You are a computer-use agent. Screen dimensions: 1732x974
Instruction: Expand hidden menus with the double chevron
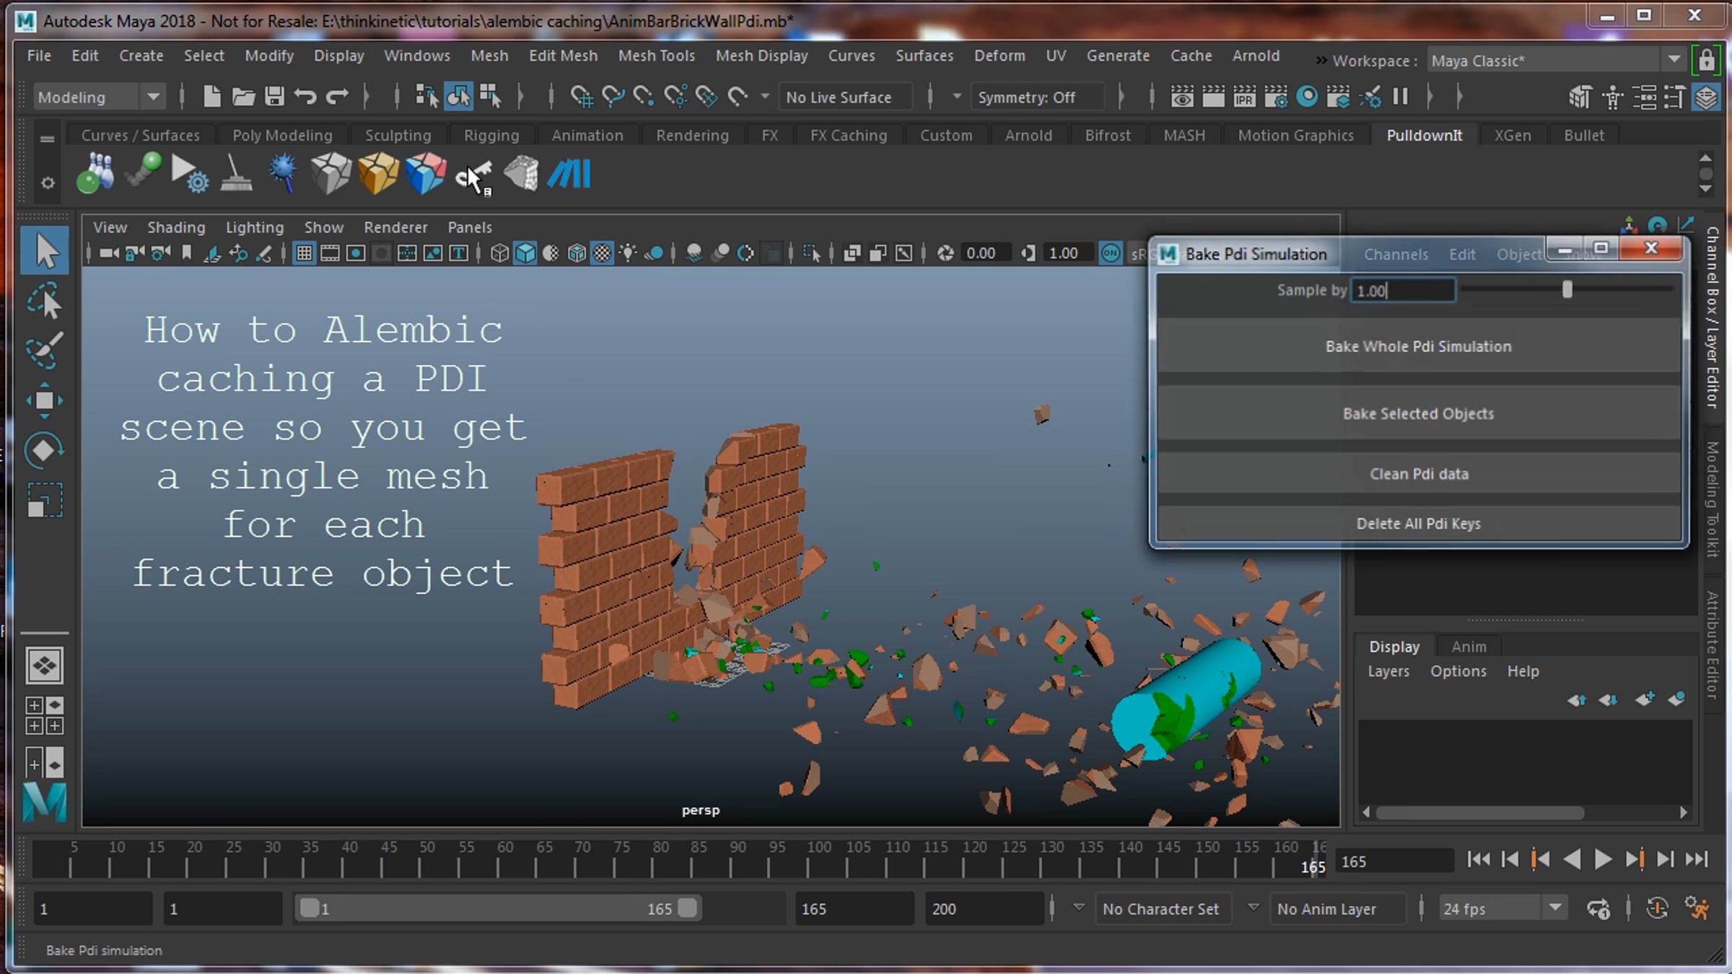coord(1321,60)
